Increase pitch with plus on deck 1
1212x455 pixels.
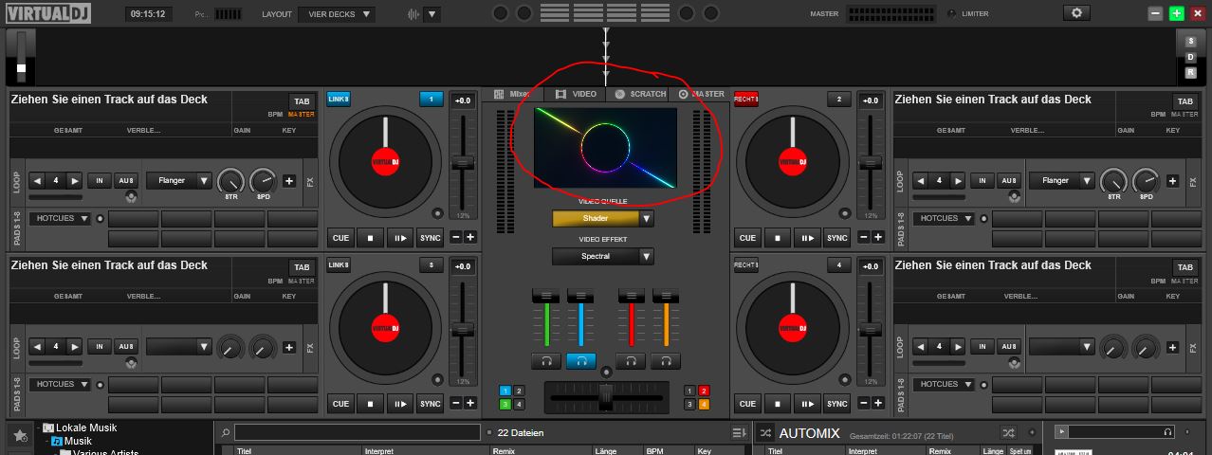tap(469, 238)
